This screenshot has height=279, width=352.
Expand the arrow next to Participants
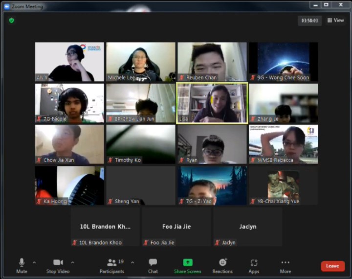click(x=132, y=262)
